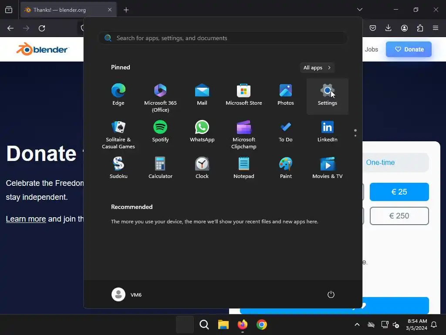Image resolution: width=446 pixels, height=335 pixels.
Task: Close the blender.org tab
Action: [110, 10]
